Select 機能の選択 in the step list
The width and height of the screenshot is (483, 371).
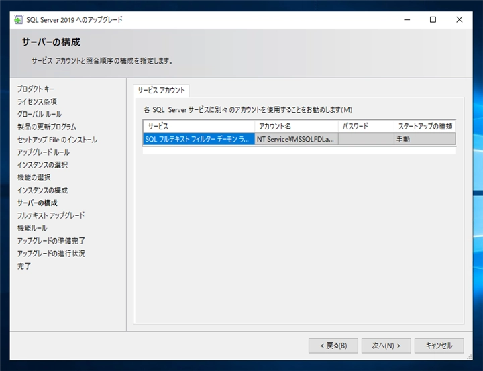(34, 178)
